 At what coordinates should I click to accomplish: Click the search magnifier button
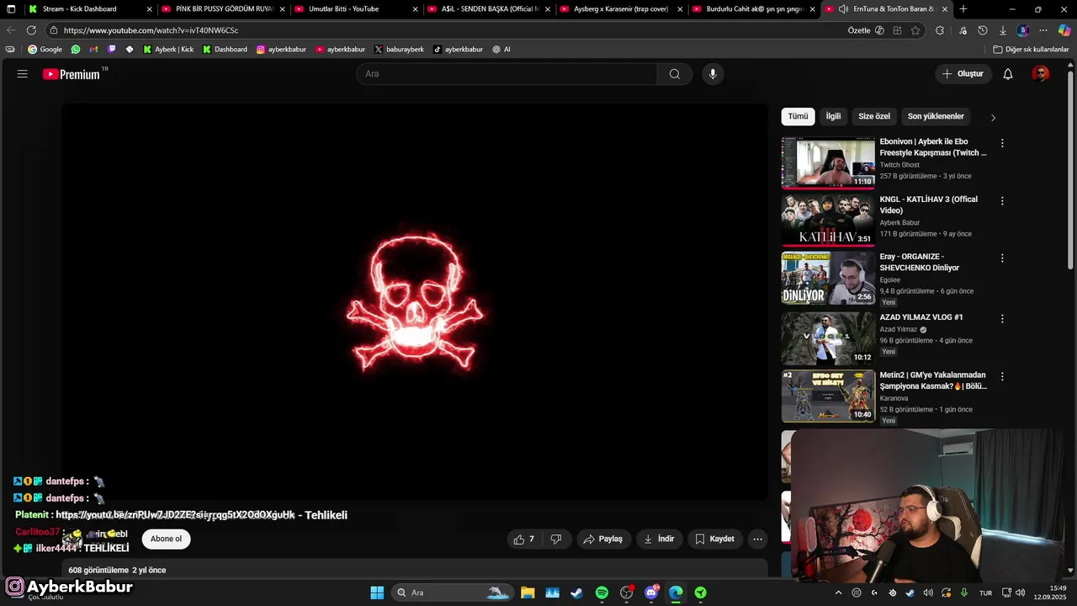click(x=674, y=74)
